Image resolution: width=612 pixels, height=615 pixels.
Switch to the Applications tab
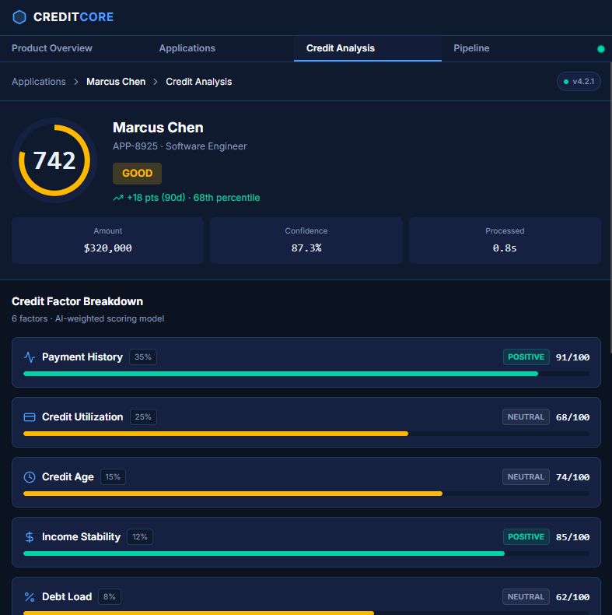pos(187,48)
